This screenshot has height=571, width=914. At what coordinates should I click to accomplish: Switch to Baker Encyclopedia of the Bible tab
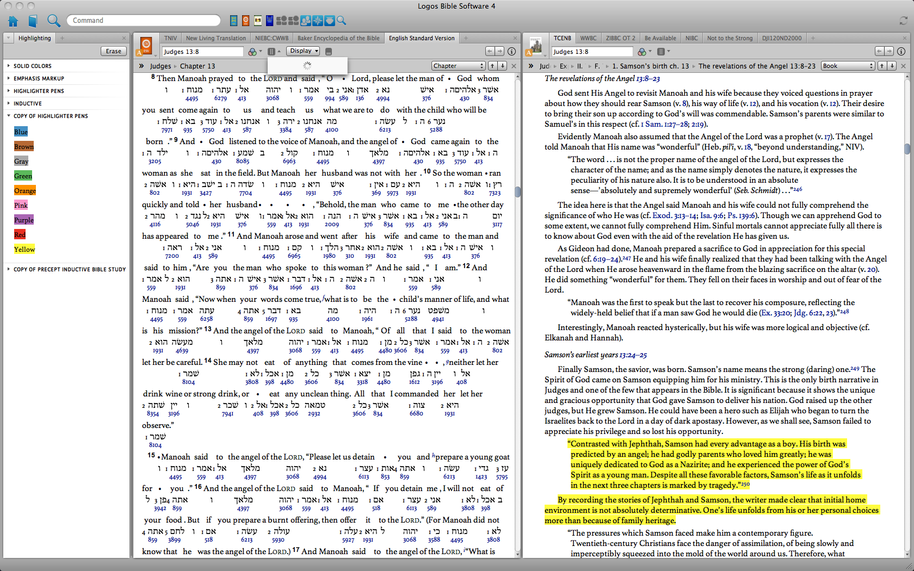tap(338, 38)
